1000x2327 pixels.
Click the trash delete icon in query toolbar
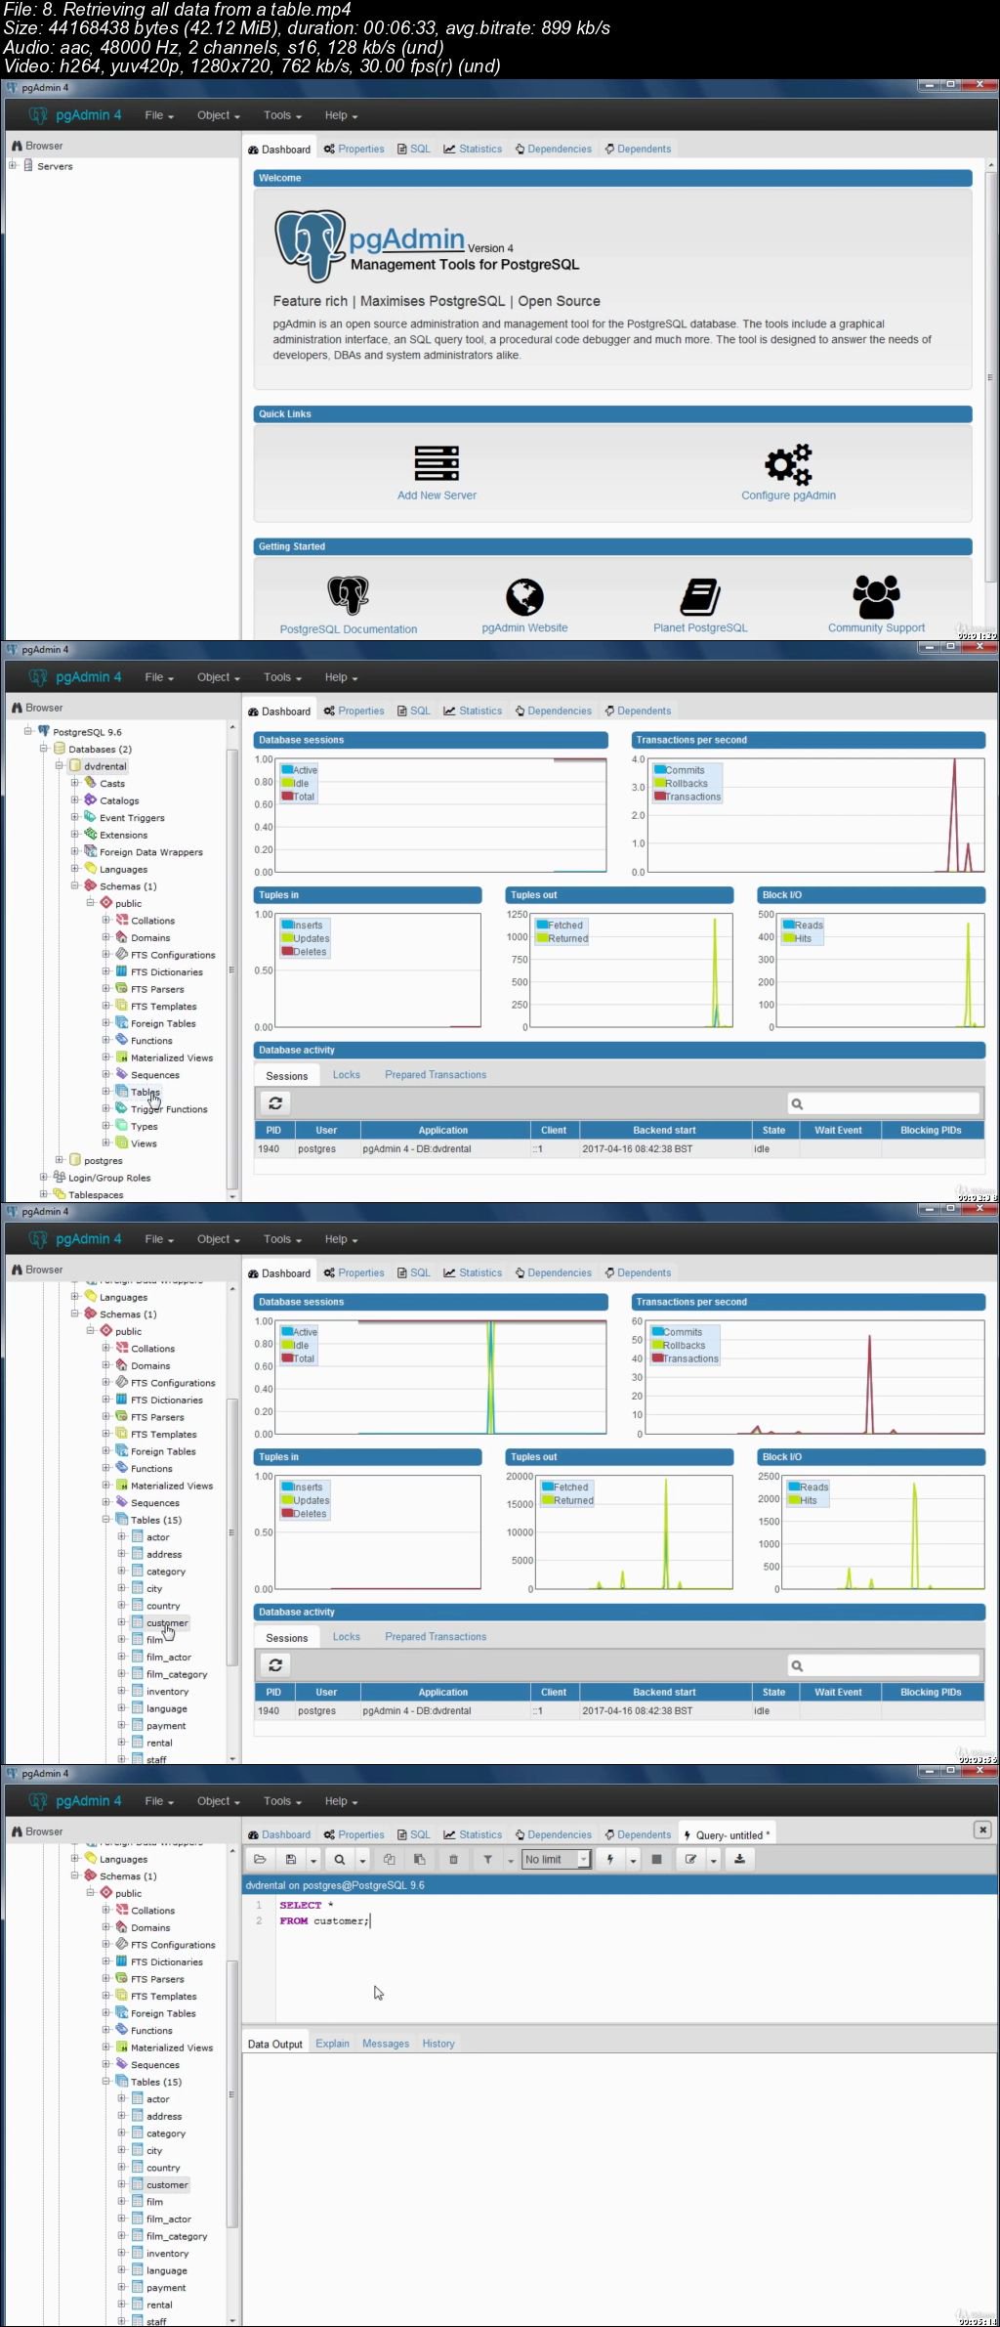453,1859
